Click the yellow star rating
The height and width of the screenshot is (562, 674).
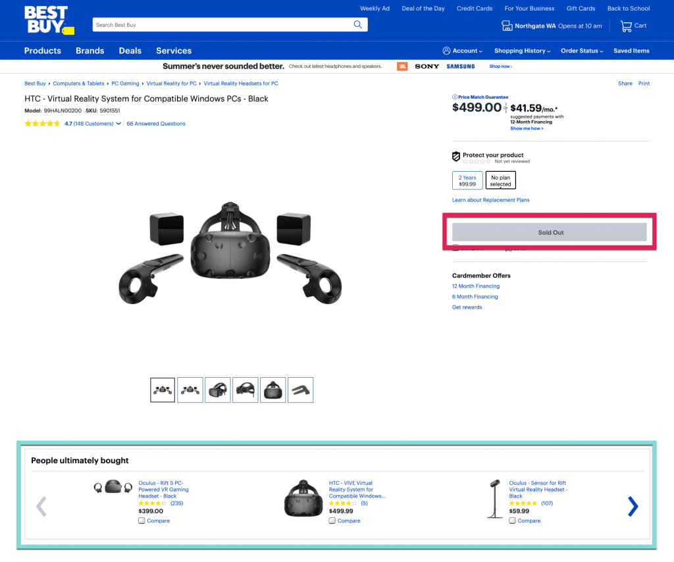coord(42,124)
